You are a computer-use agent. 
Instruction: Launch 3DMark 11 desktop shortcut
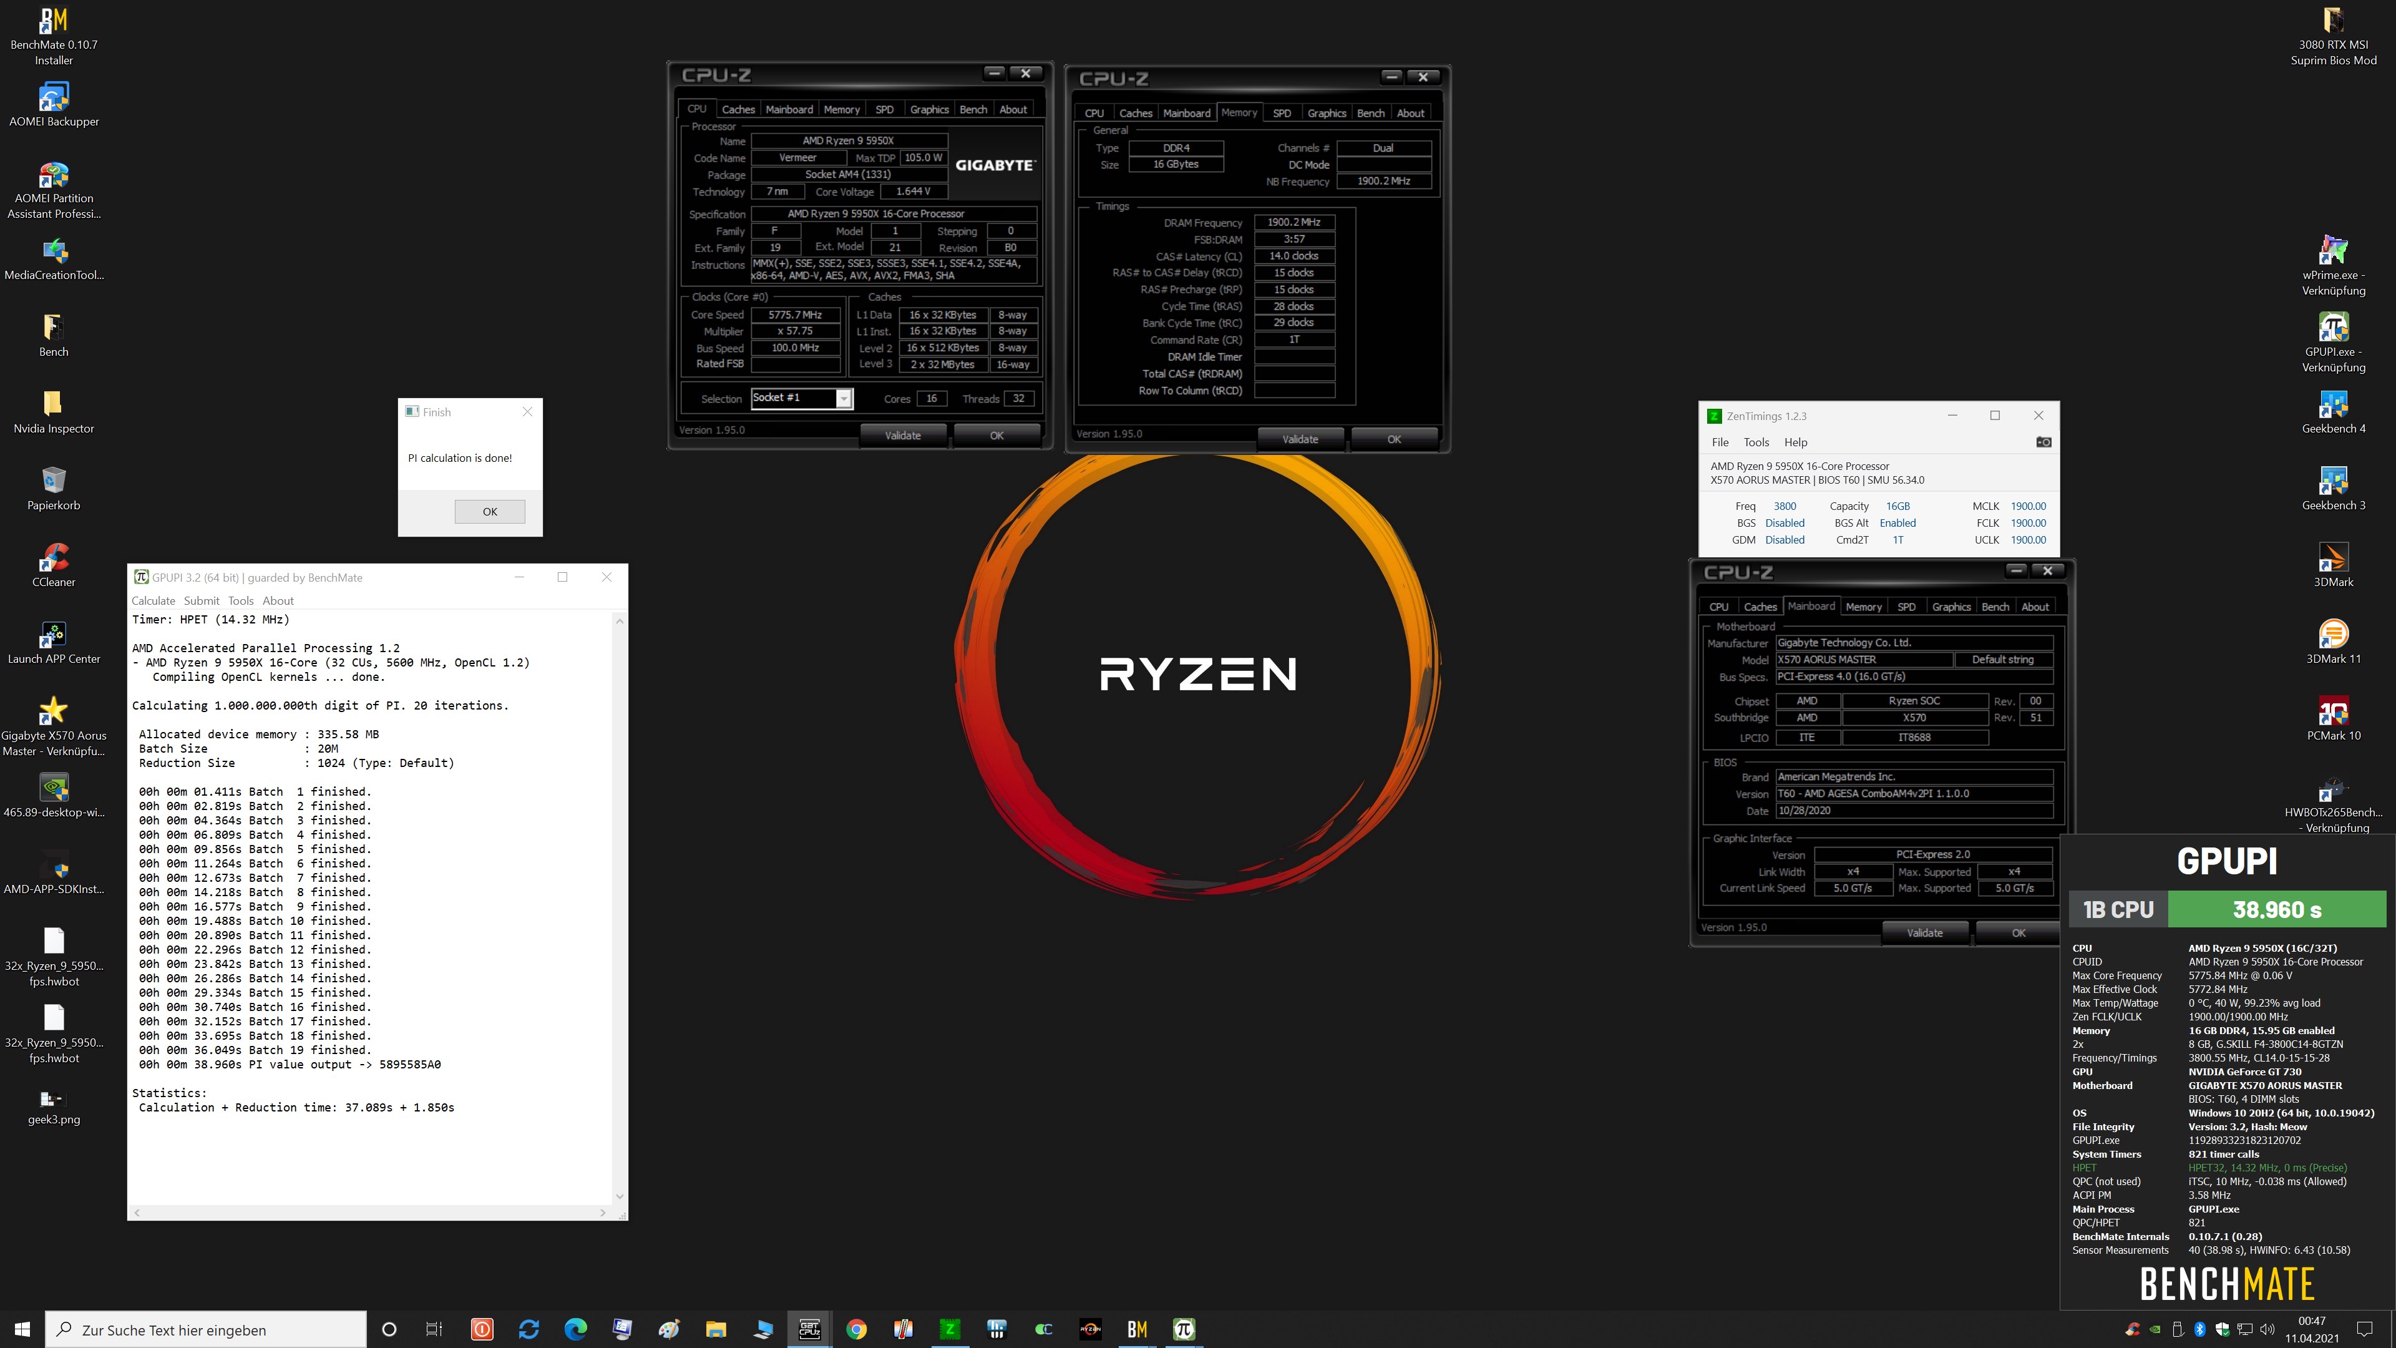coord(2333,643)
